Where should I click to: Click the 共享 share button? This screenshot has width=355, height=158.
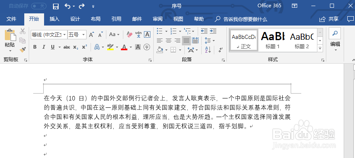tap(329, 19)
